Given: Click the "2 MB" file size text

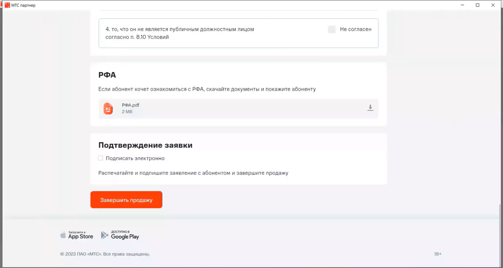Looking at the screenshot, I should pyautogui.click(x=127, y=112).
